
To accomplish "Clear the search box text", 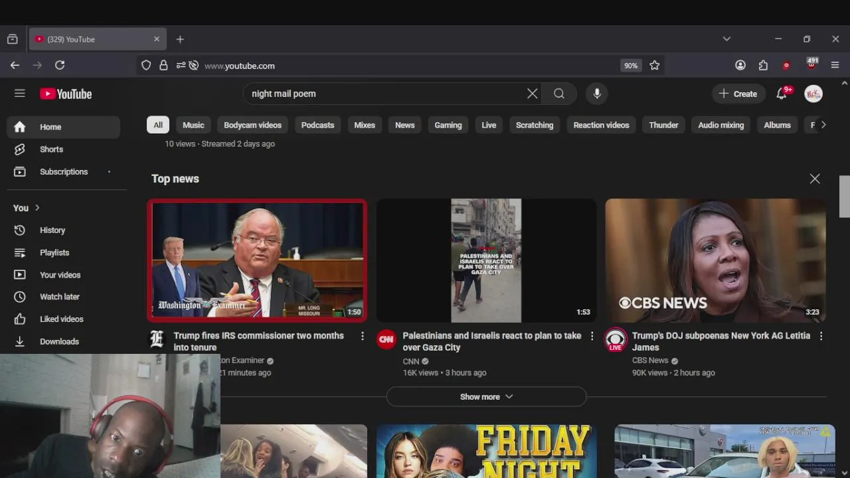I will coord(532,94).
